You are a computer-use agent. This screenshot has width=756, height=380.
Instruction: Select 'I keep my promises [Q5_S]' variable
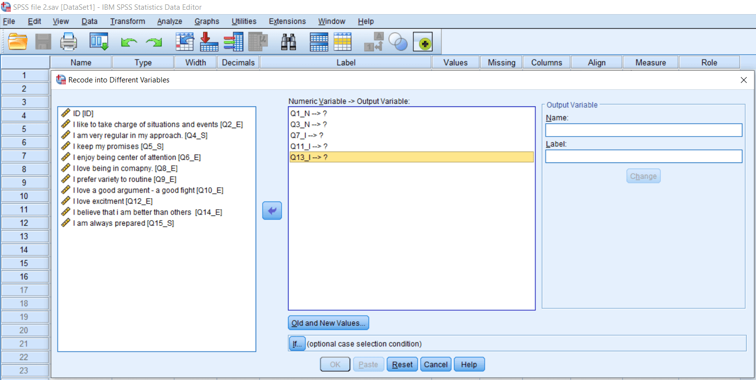118,146
